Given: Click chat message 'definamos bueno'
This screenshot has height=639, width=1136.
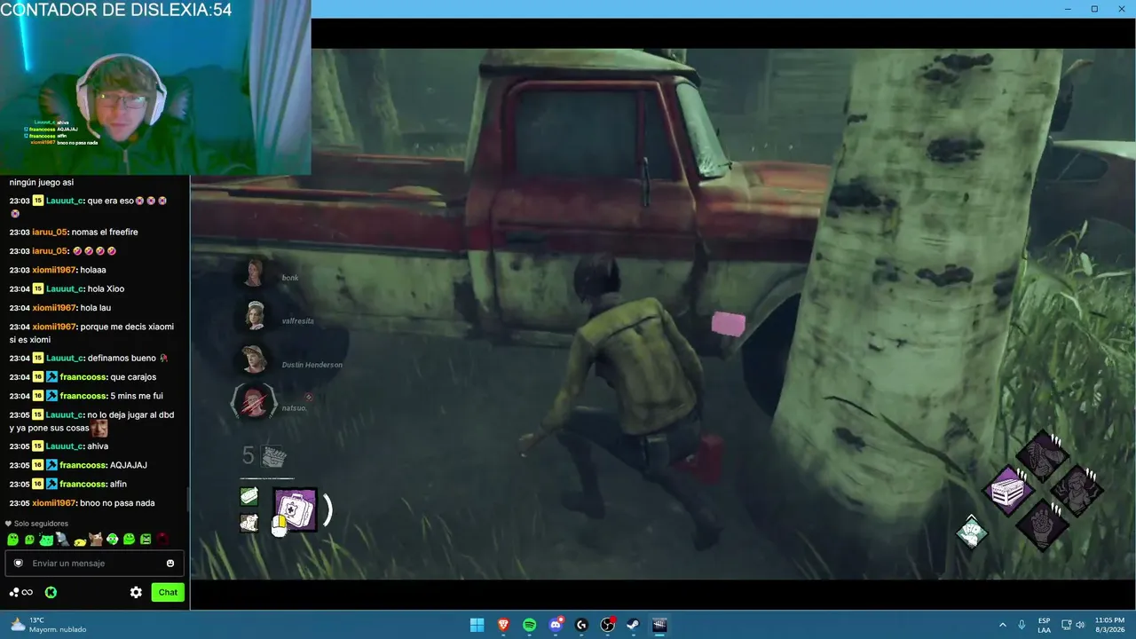Looking at the screenshot, I should [x=122, y=358].
